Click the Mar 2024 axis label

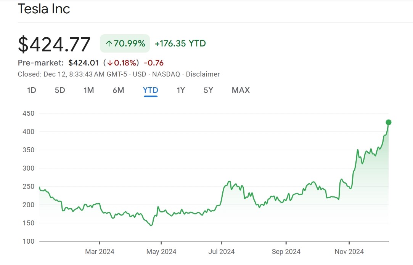coord(100,252)
